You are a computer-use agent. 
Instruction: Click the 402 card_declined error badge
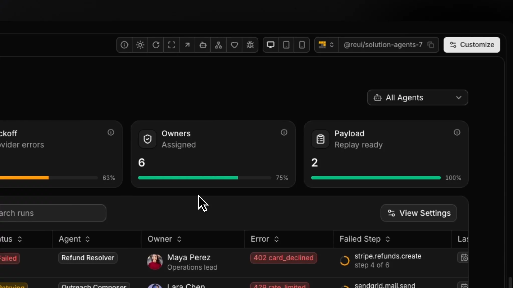click(x=284, y=258)
